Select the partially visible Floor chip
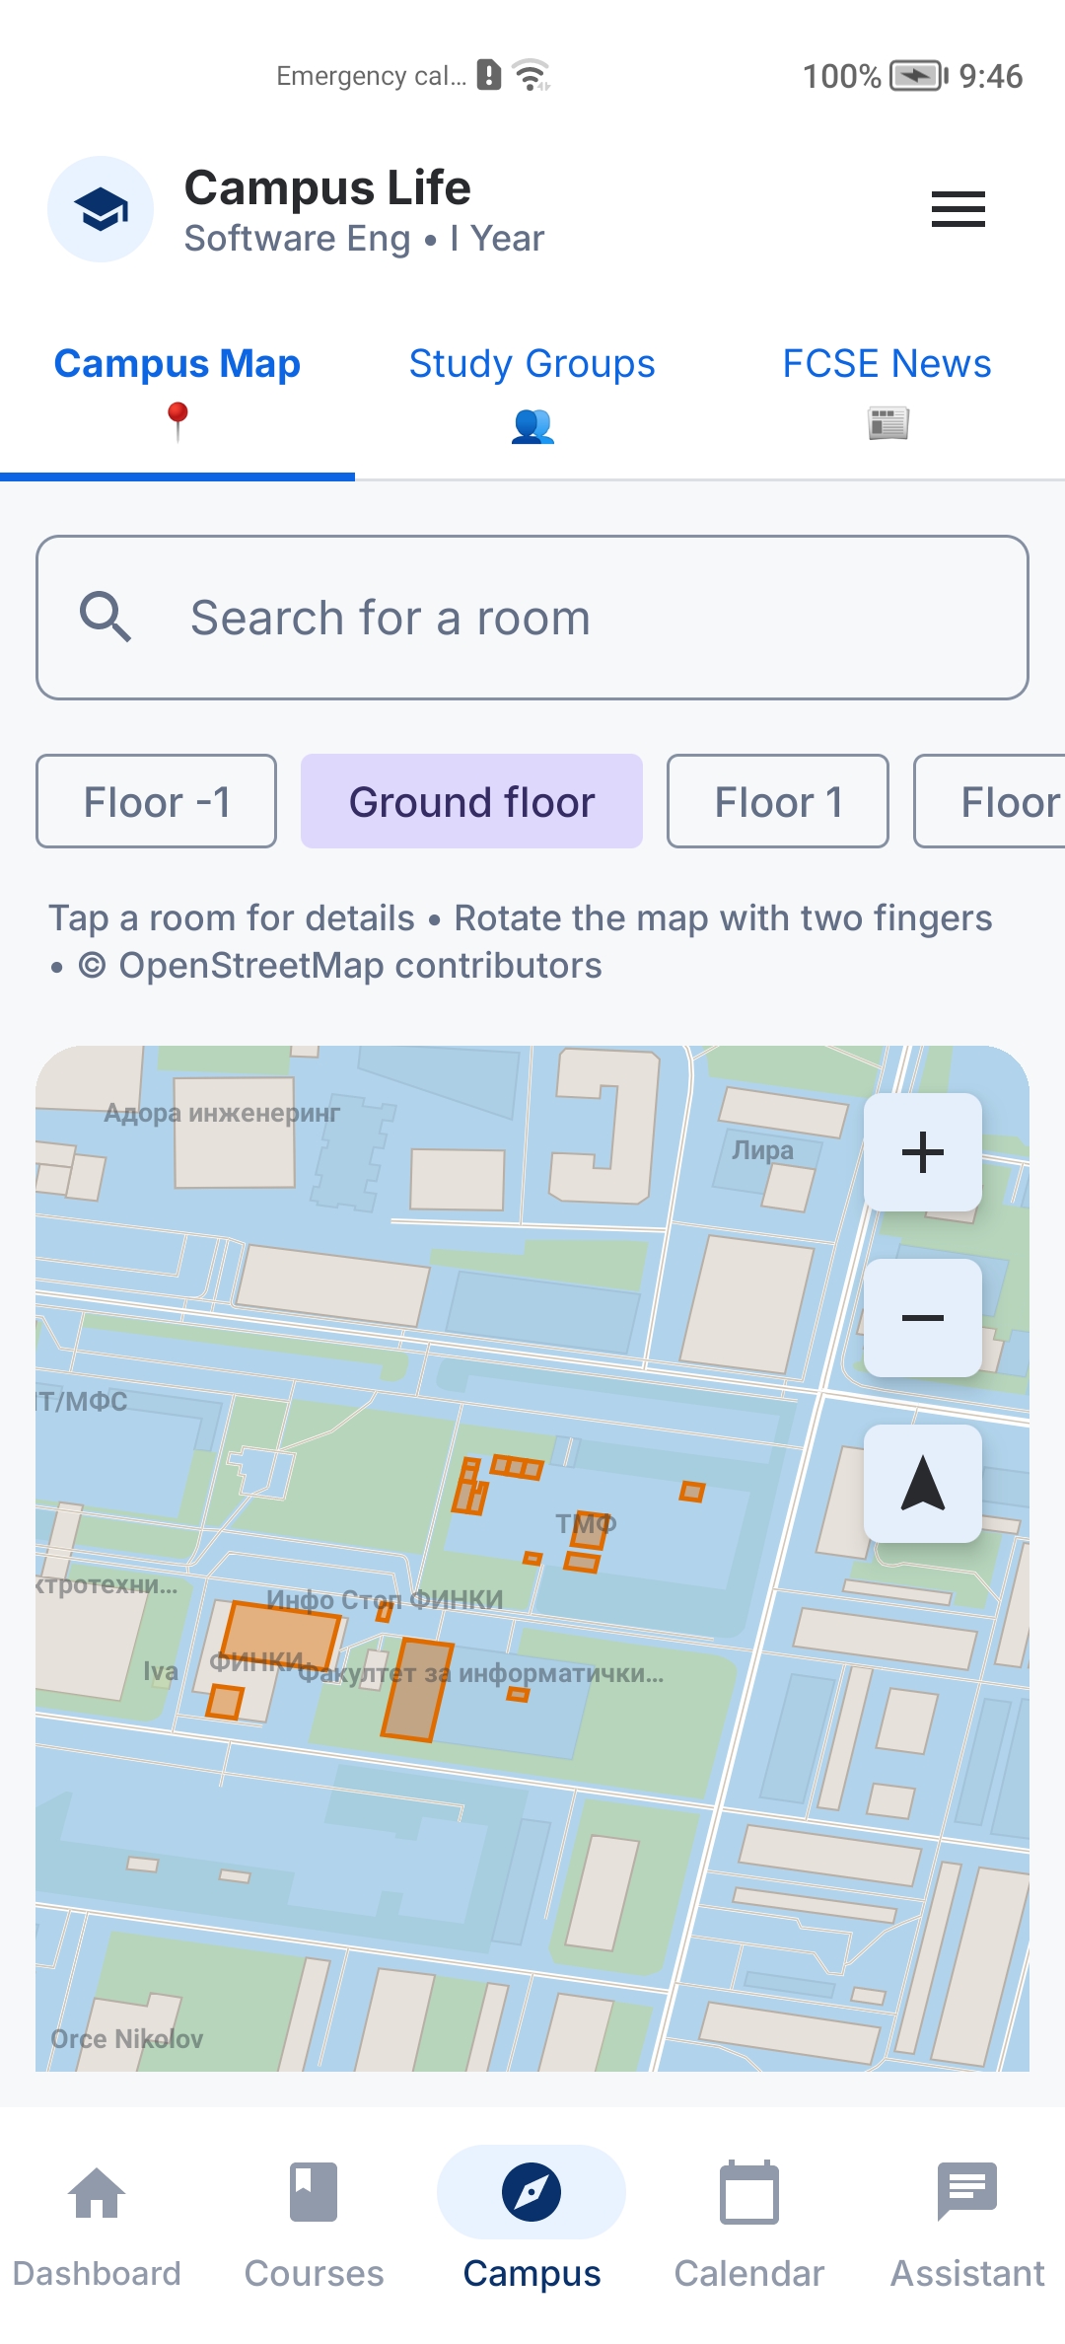This screenshot has height=2344, width=1065. point(990,801)
